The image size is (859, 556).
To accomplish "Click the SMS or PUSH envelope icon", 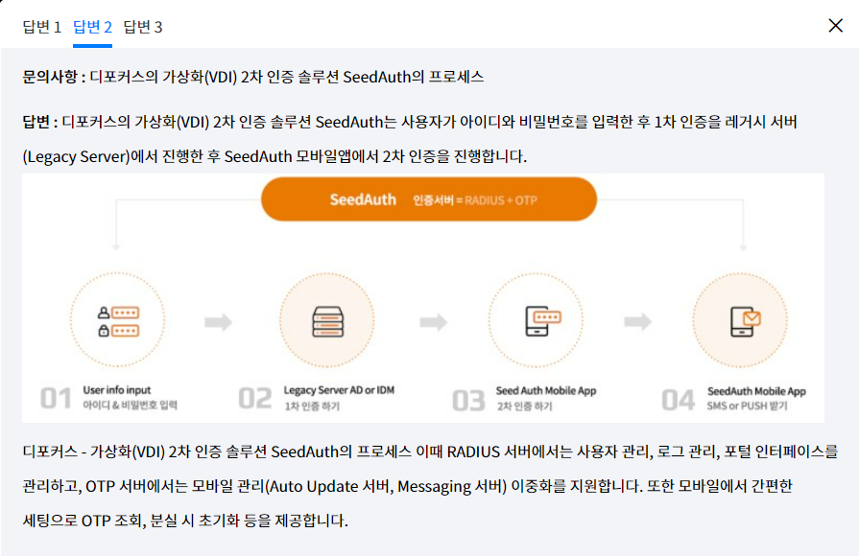I will coord(745,321).
